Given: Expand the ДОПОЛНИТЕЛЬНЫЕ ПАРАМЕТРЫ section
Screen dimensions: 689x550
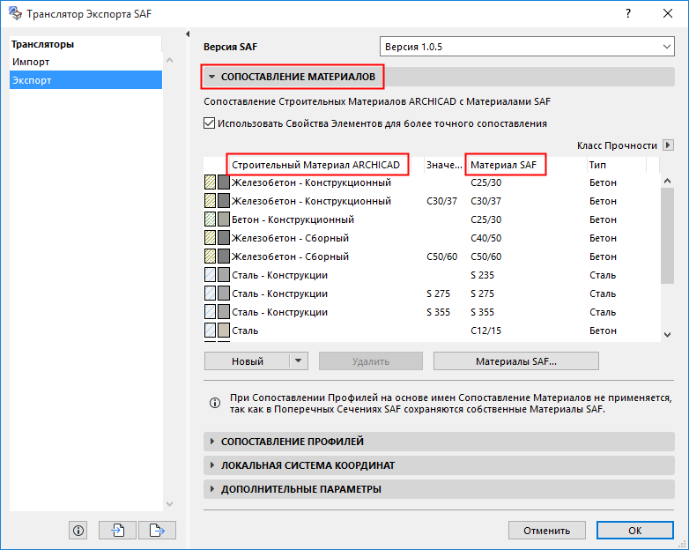Looking at the screenshot, I should [211, 489].
